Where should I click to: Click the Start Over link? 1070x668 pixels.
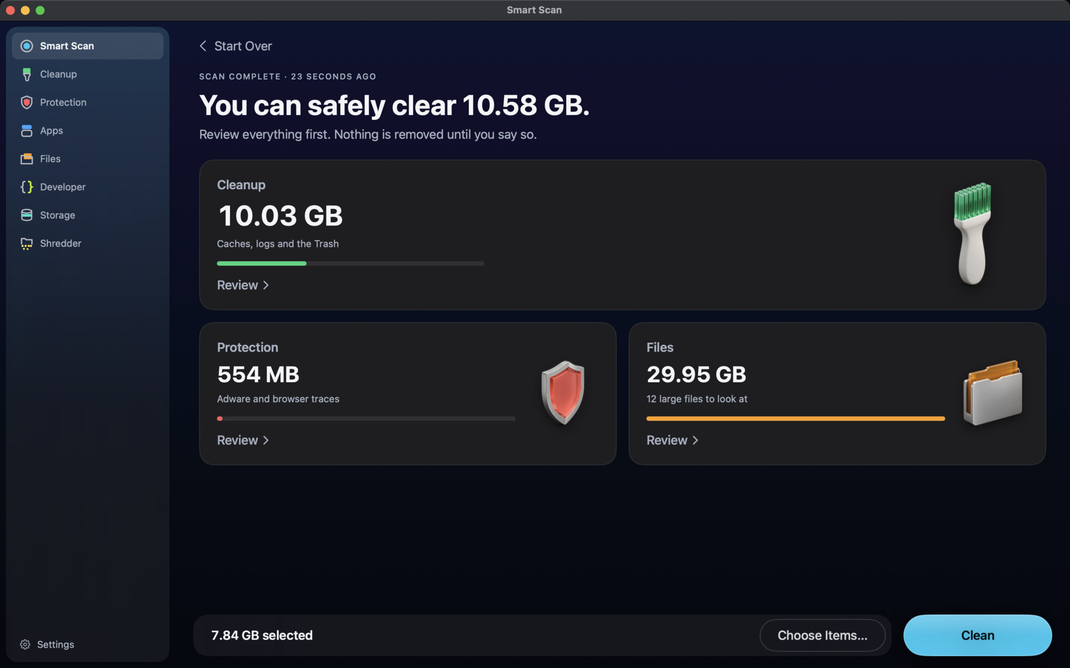click(x=243, y=46)
